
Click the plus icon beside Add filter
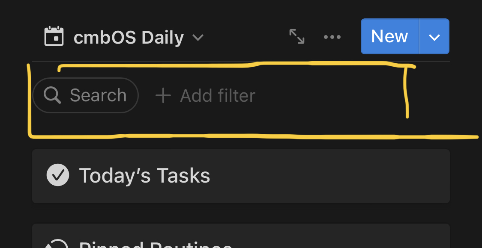[163, 95]
